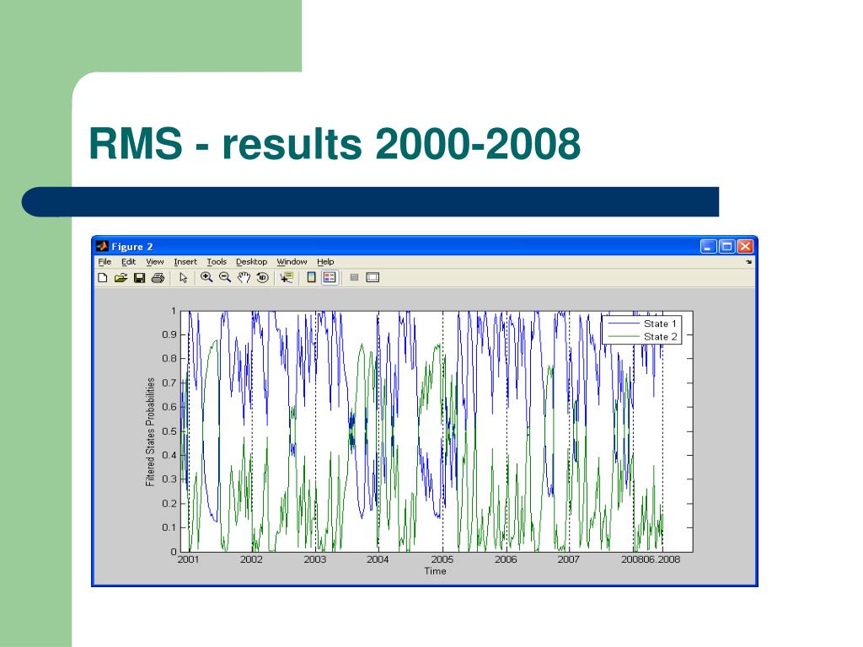Screen dimensions: 863x647
Task: Open the Insert menu
Action: point(185,262)
